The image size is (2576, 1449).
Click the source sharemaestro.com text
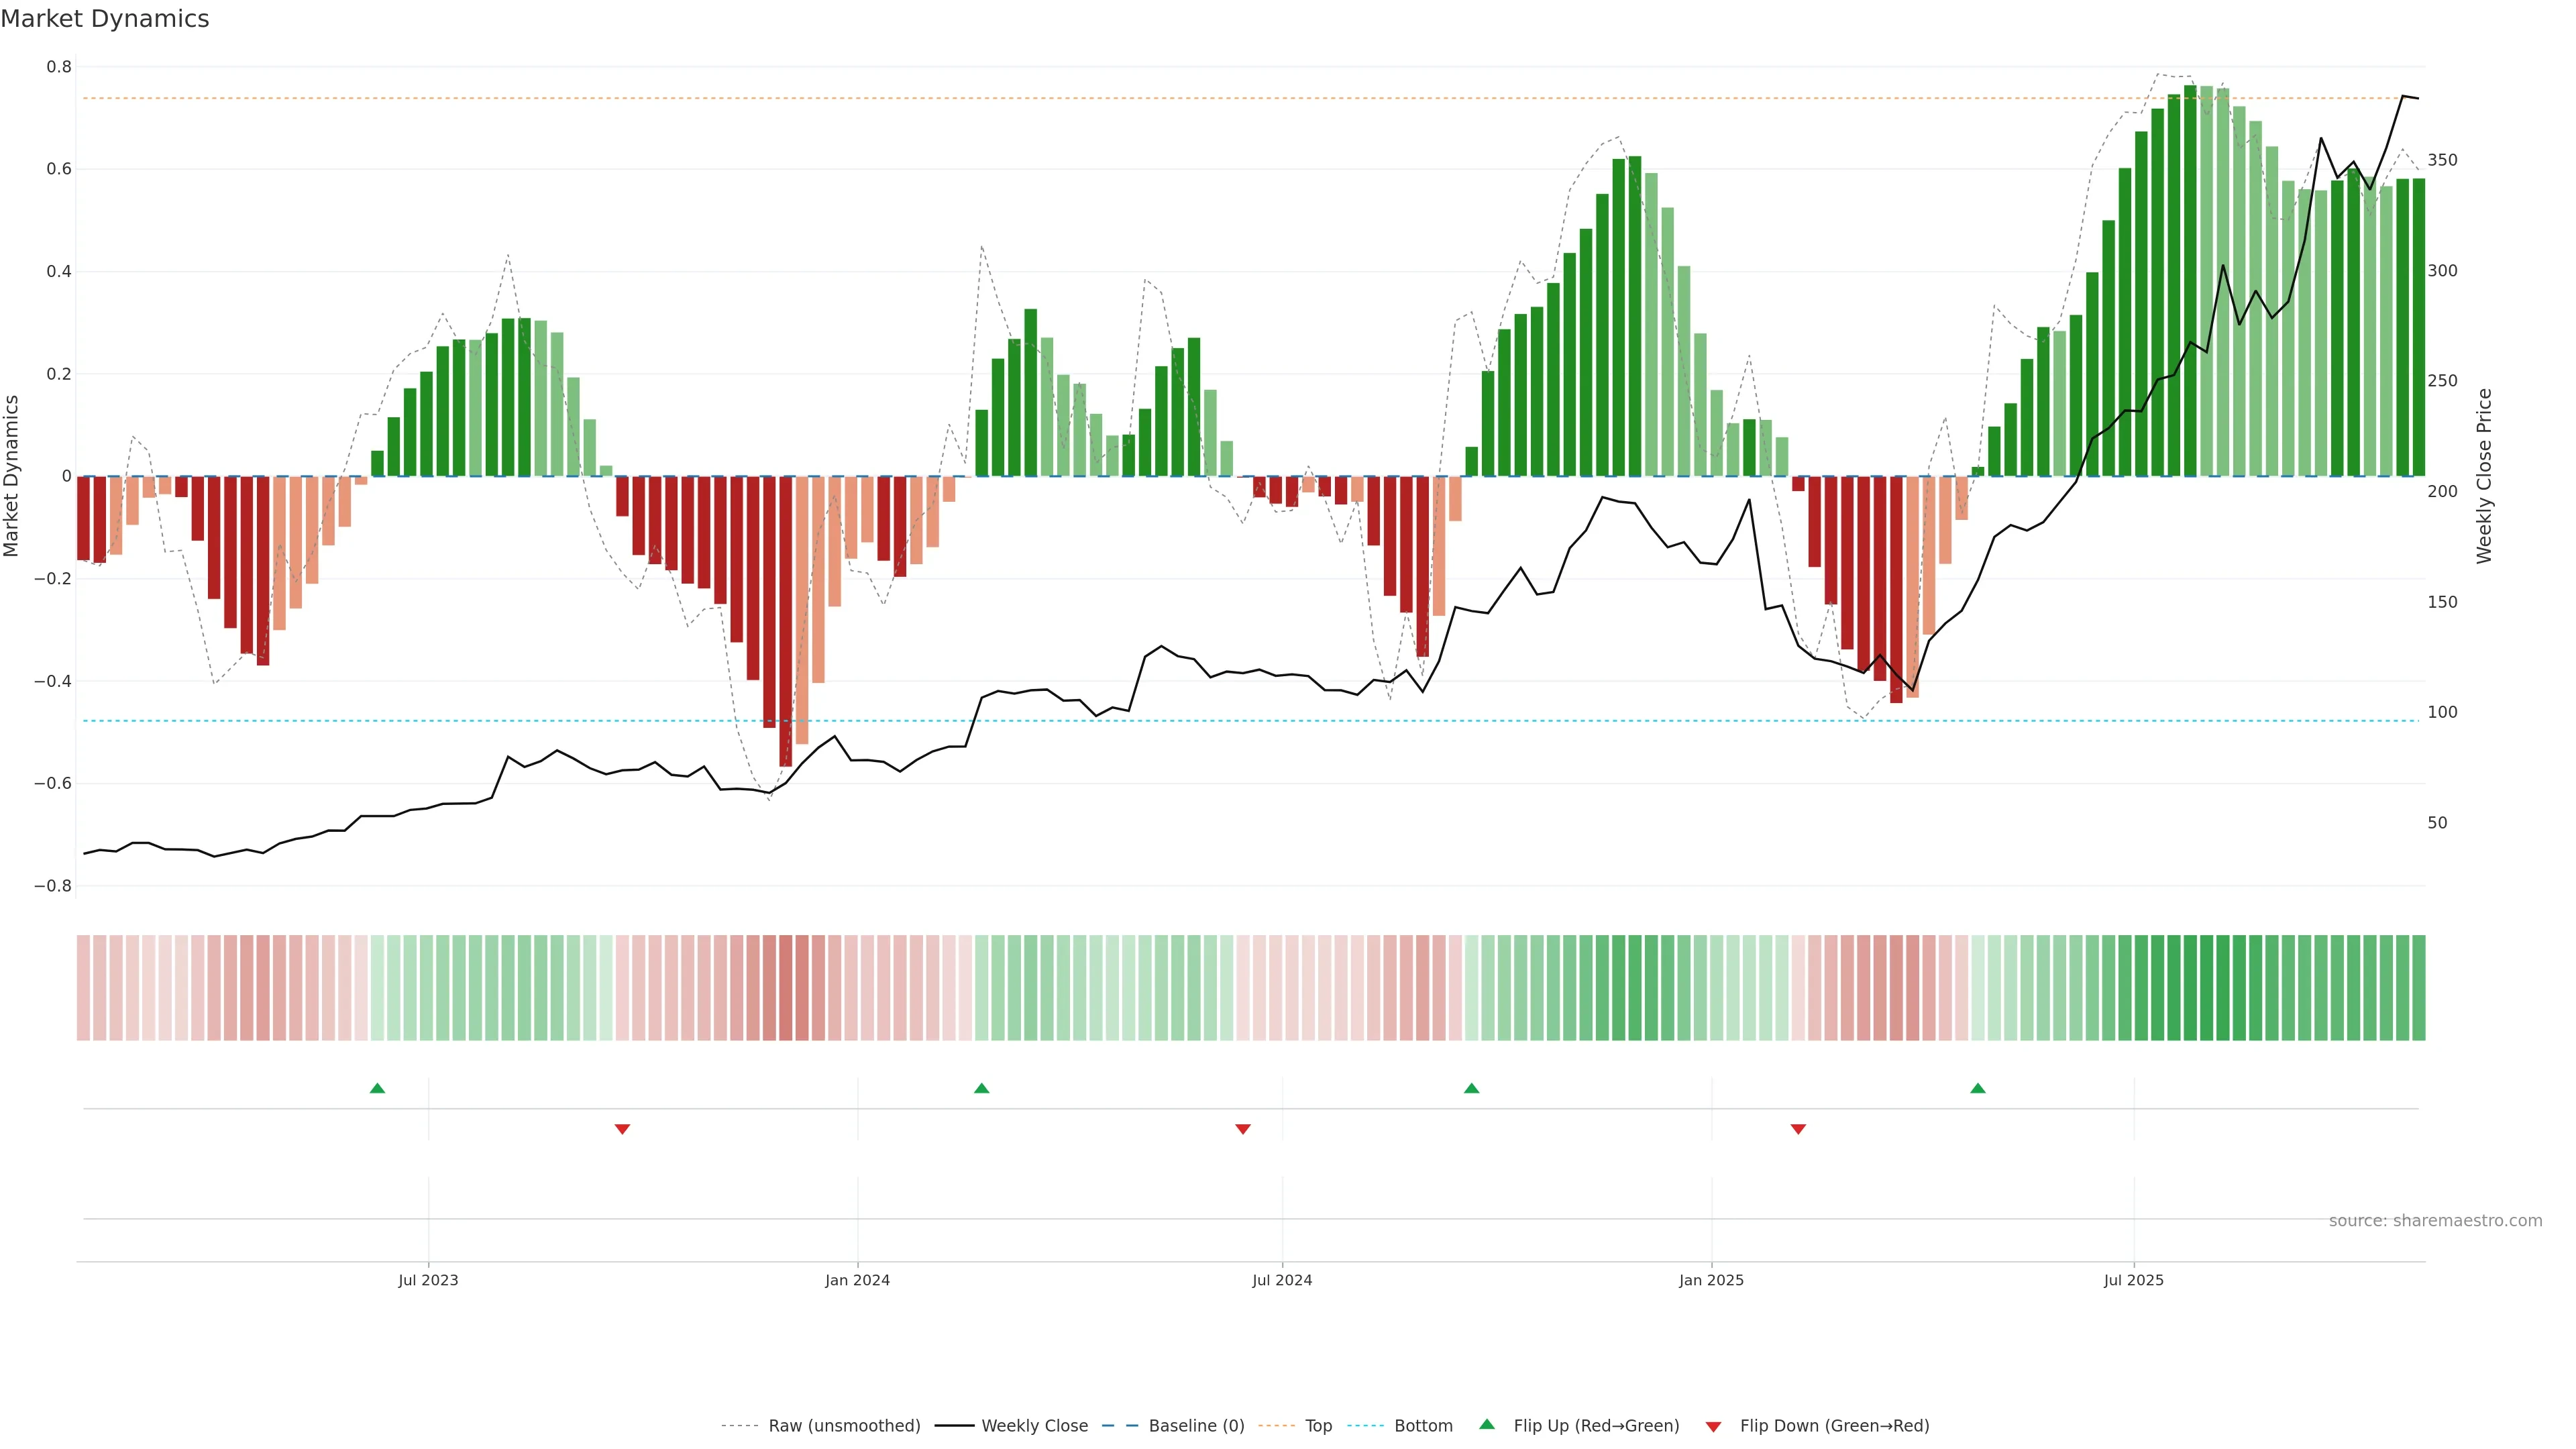(2435, 1221)
